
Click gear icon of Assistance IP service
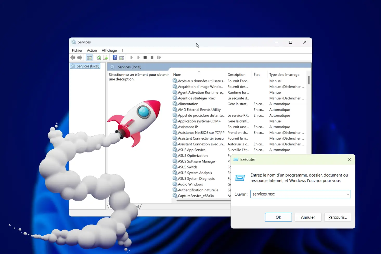(x=175, y=127)
